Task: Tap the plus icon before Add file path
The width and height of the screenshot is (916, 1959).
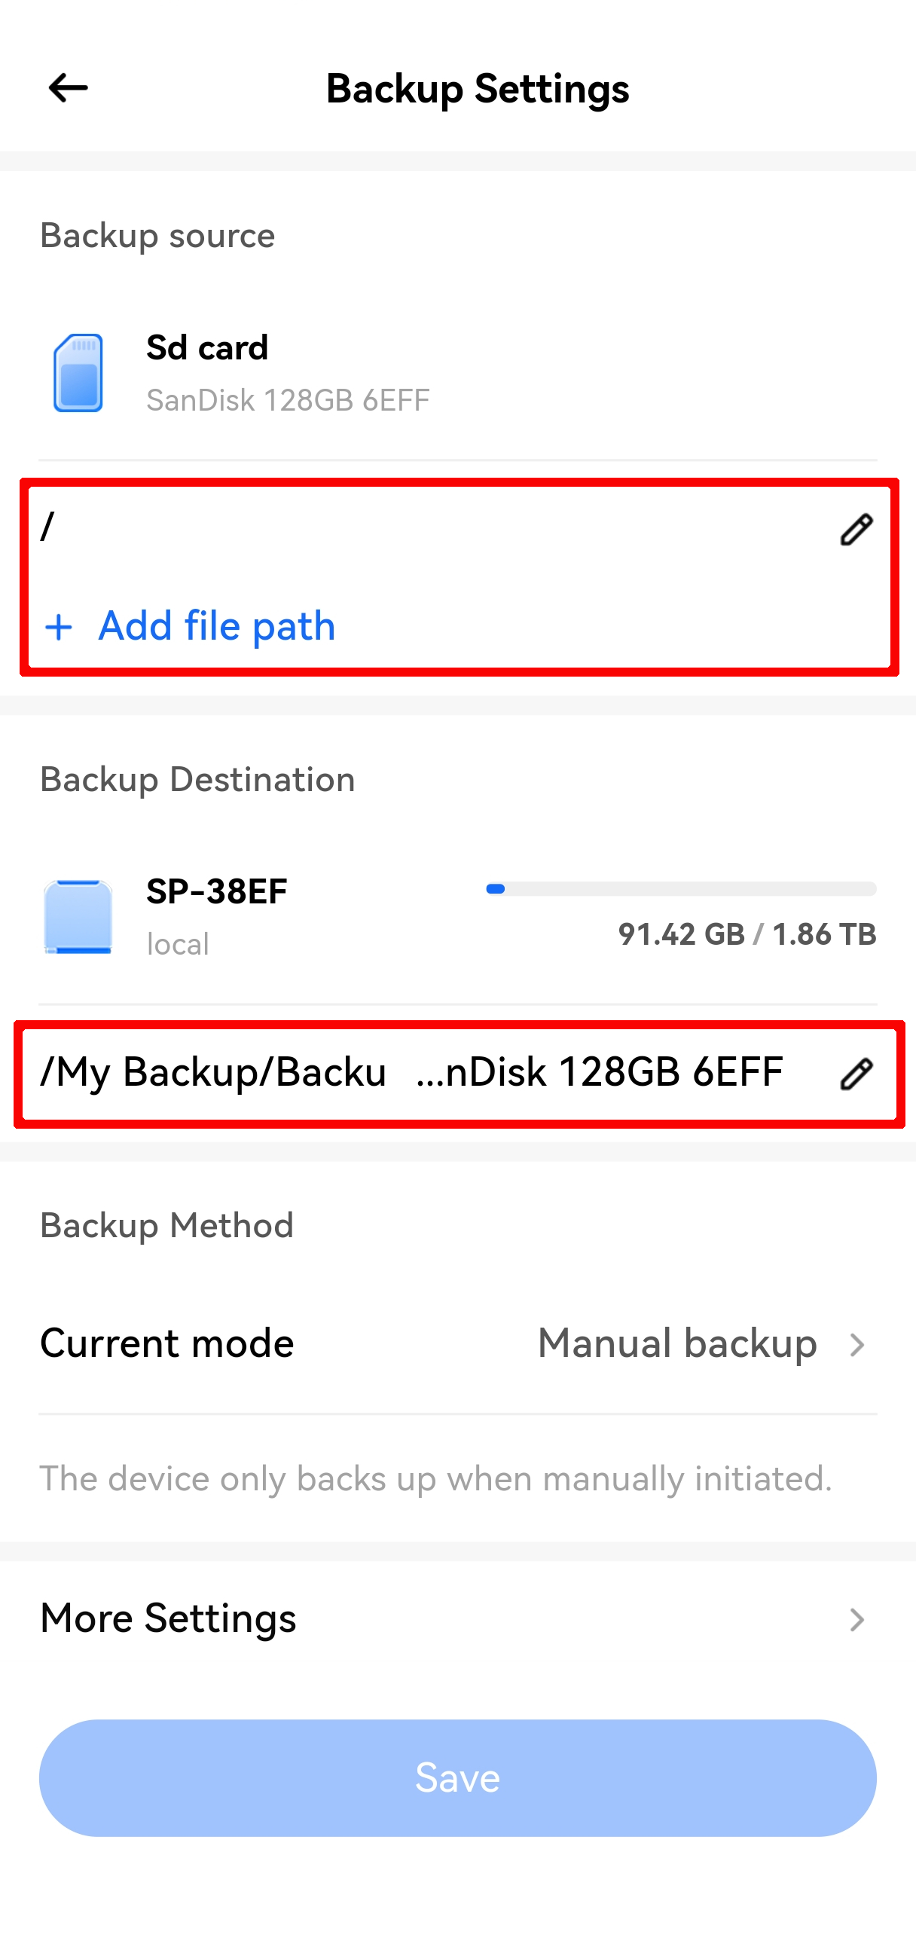Action: click(59, 628)
